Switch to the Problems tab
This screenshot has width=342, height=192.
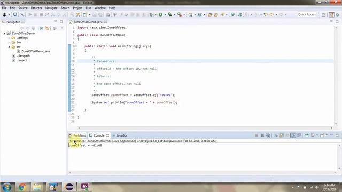tap(77, 135)
